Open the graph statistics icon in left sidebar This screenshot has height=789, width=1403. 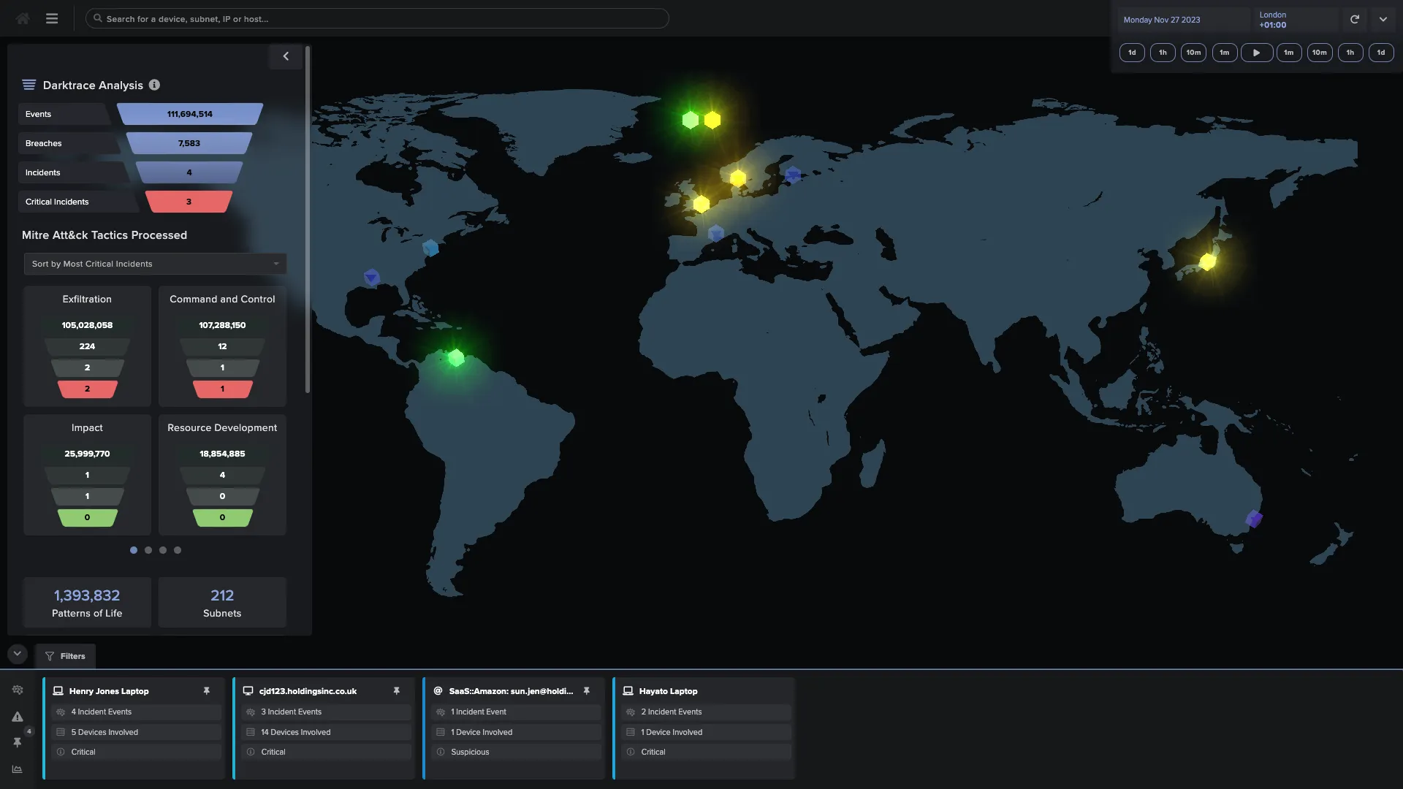tap(17, 769)
